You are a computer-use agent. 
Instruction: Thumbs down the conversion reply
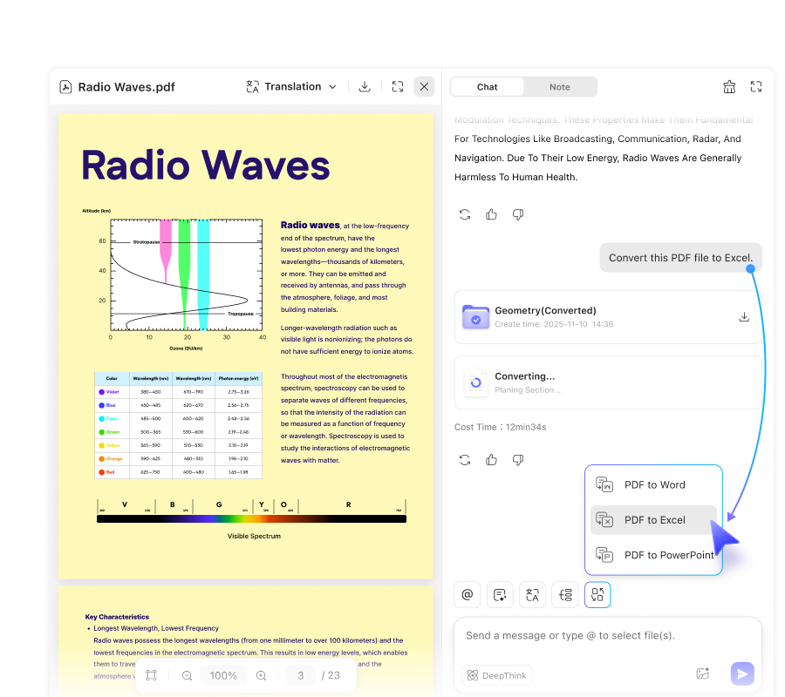pos(517,459)
